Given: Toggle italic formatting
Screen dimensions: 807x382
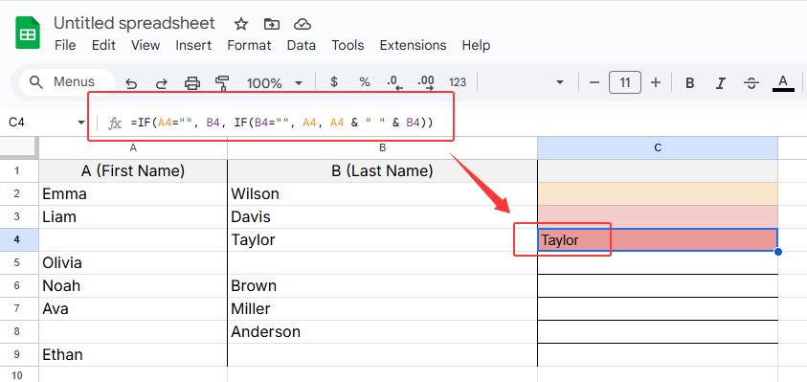Looking at the screenshot, I should (x=721, y=83).
